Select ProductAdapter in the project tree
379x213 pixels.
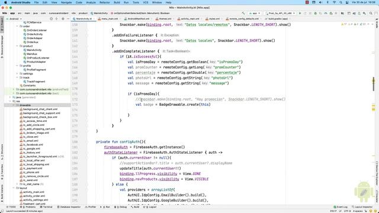tap(36, 62)
